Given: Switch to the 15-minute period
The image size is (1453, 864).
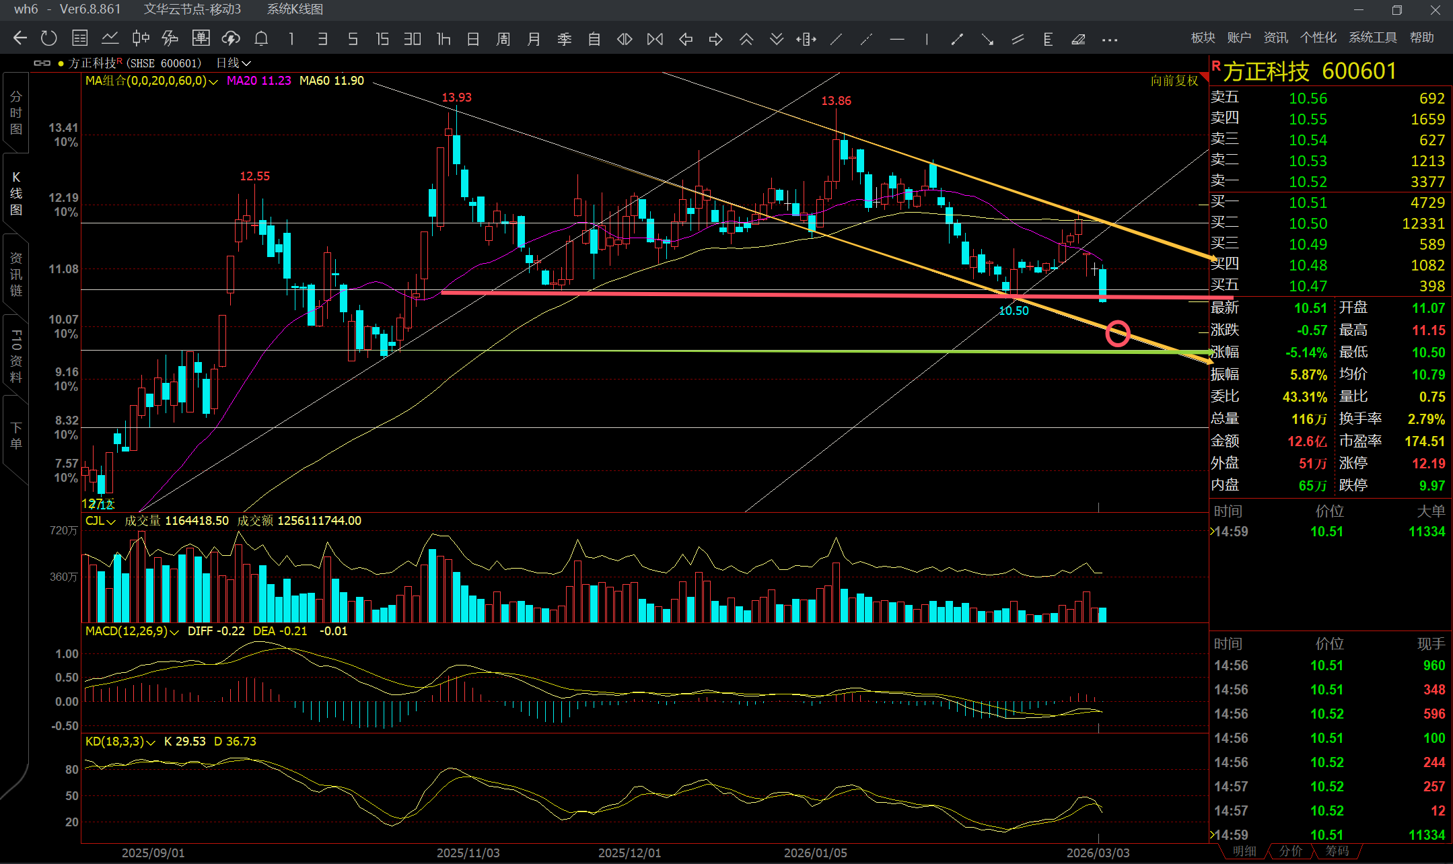Looking at the screenshot, I should (382, 39).
